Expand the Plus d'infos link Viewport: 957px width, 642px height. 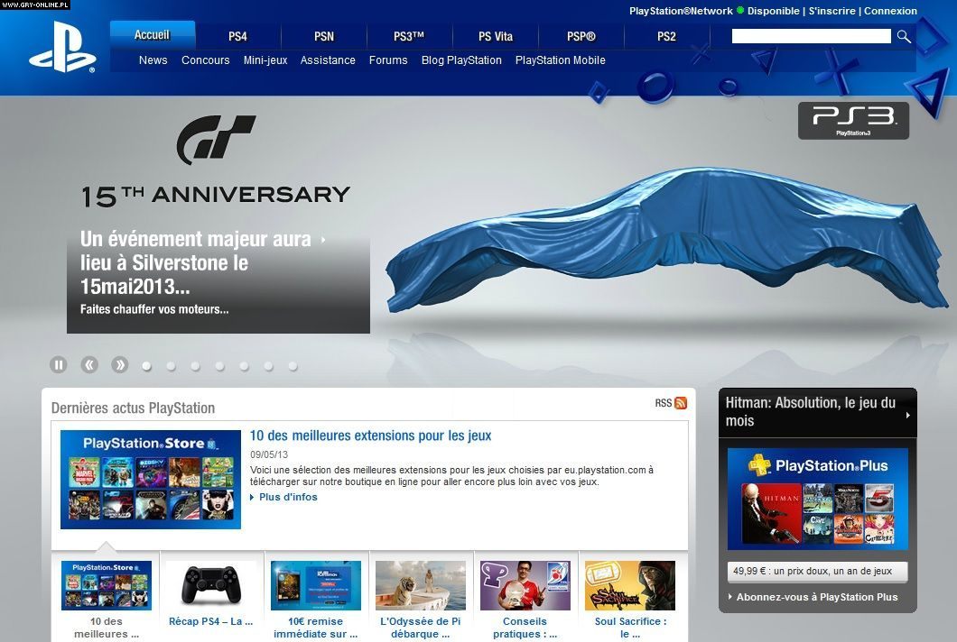pyautogui.click(x=287, y=497)
